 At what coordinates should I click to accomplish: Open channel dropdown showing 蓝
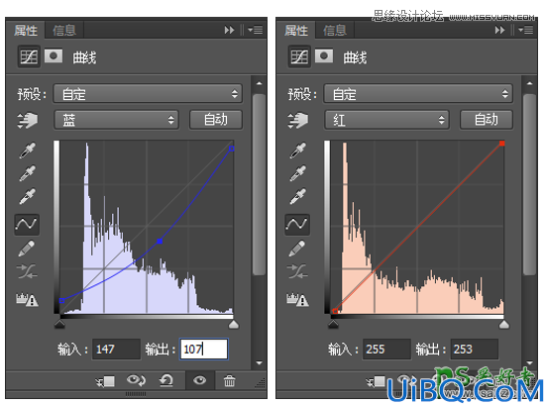(x=117, y=120)
